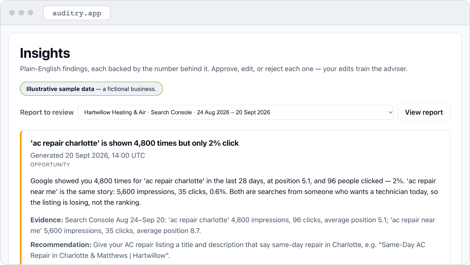
Task: Open the Report to review dropdown
Action: click(x=236, y=112)
